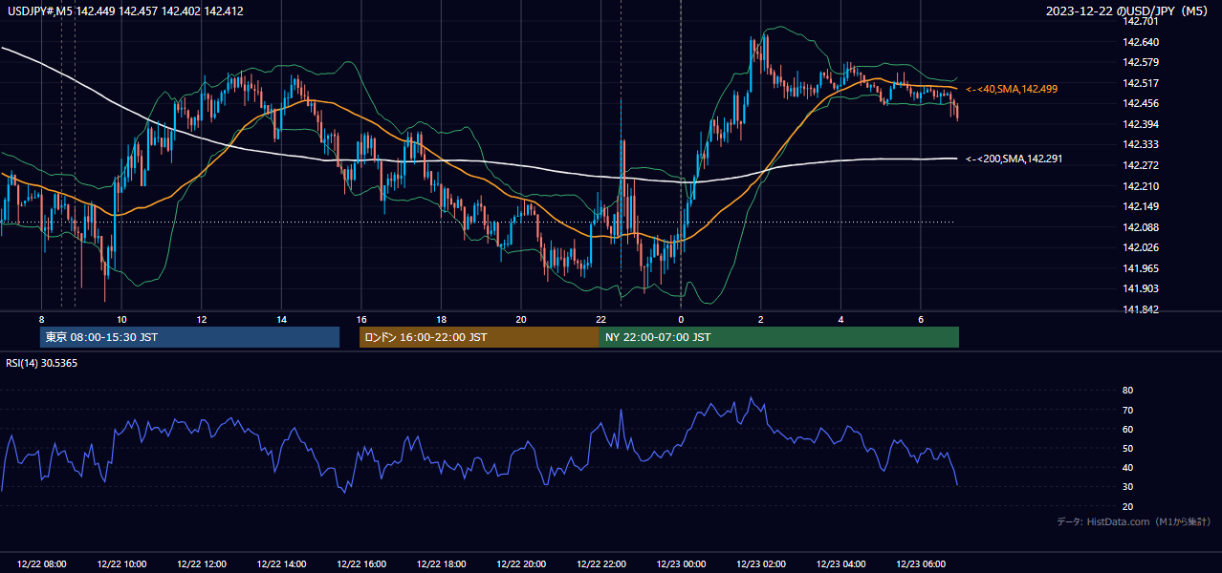The height and width of the screenshot is (573, 1222).
Task: Click the bottom date label 12/22 12:00
Action: pos(202,564)
